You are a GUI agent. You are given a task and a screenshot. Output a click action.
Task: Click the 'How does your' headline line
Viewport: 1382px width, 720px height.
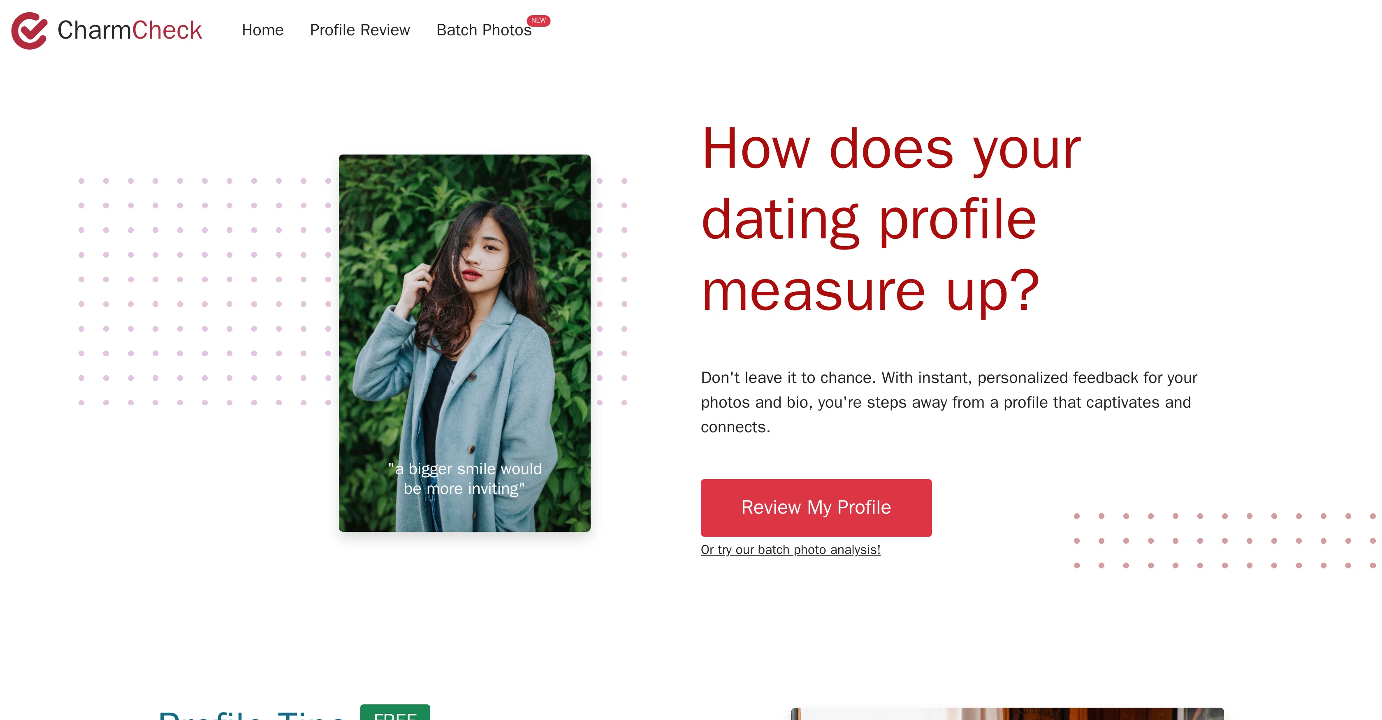pyautogui.click(x=890, y=148)
